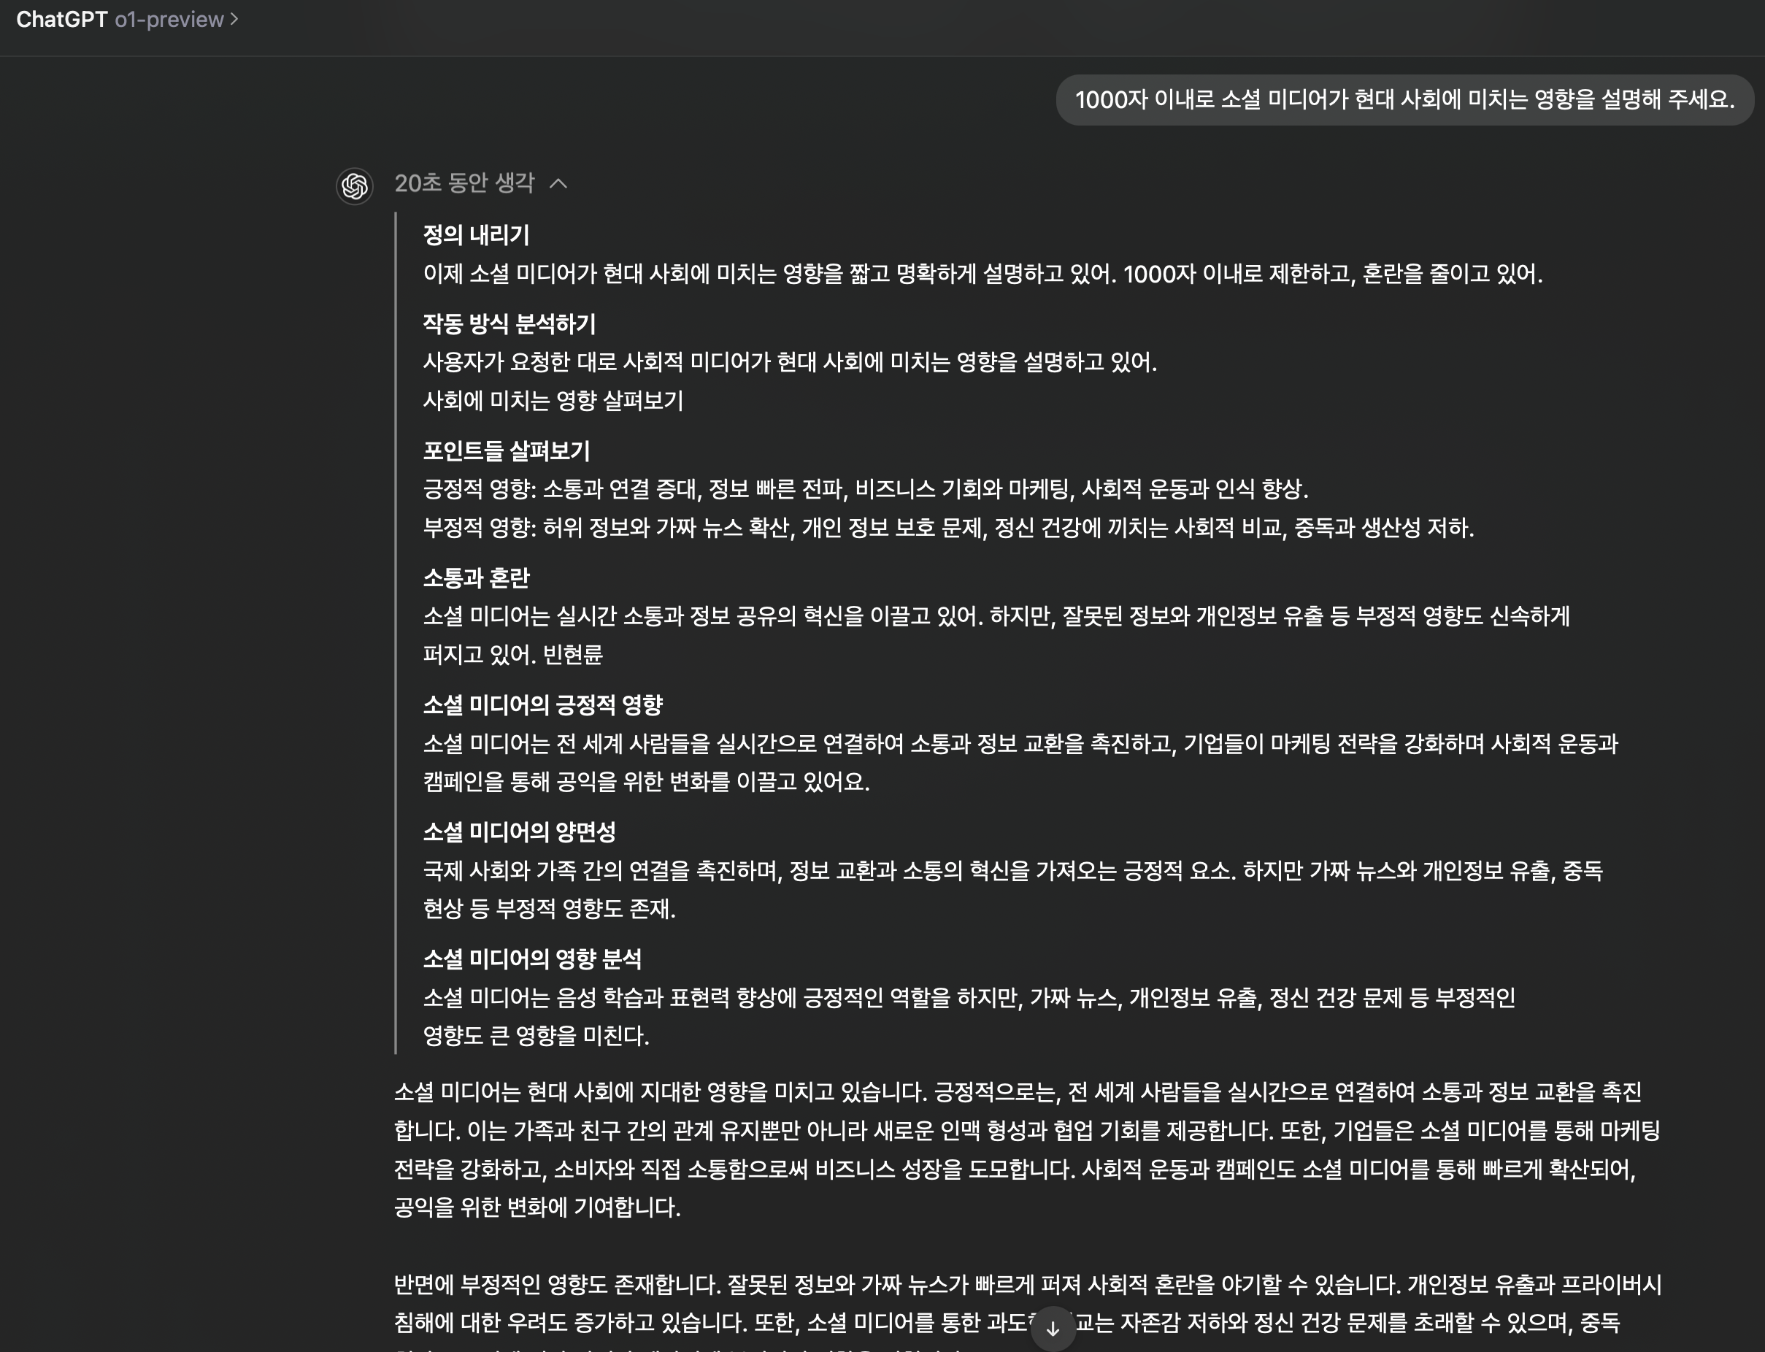The height and width of the screenshot is (1352, 1765).
Task: Click the line starting with '긍정적 영향:'
Action: point(866,489)
